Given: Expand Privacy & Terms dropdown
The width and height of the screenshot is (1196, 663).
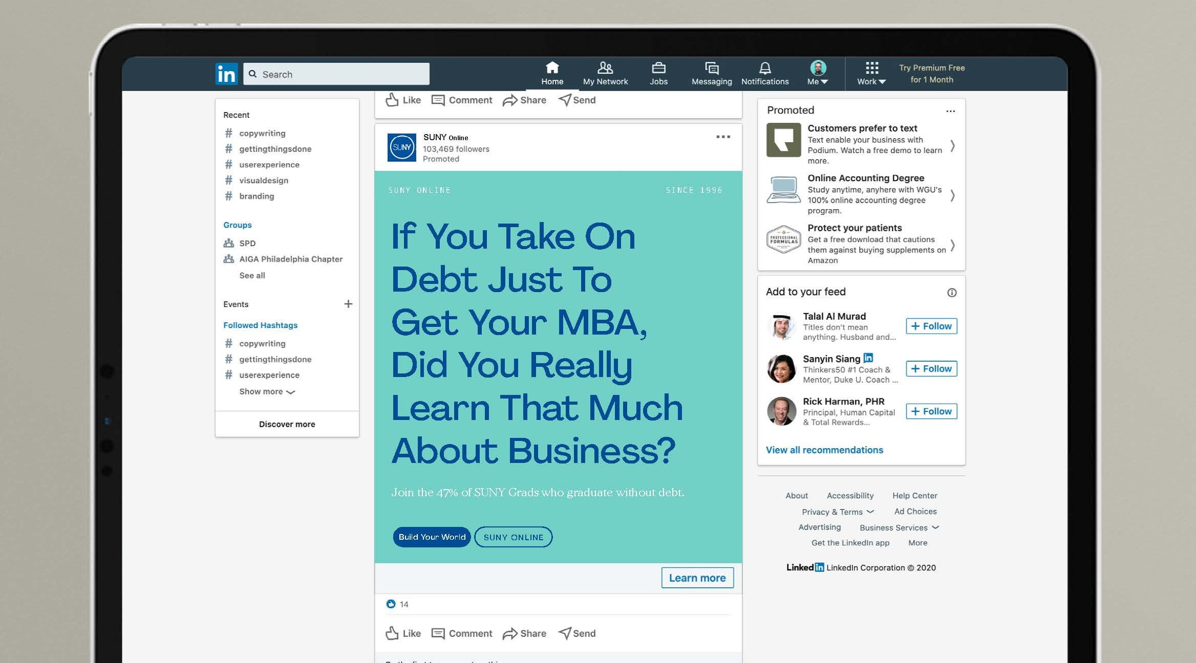Looking at the screenshot, I should point(838,512).
